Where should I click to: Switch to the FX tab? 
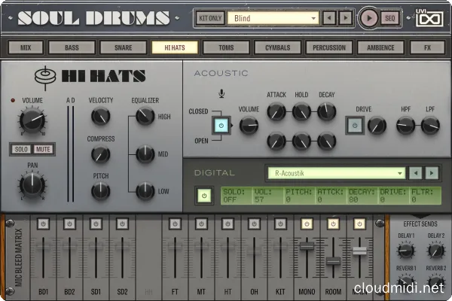427,47
